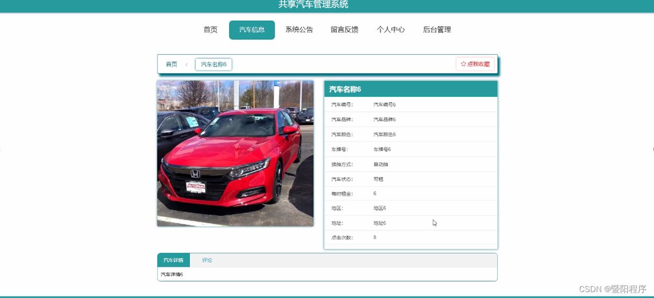This screenshot has width=654, height=298.
Task: Open 个人中心 from the navigation
Action: tap(391, 30)
